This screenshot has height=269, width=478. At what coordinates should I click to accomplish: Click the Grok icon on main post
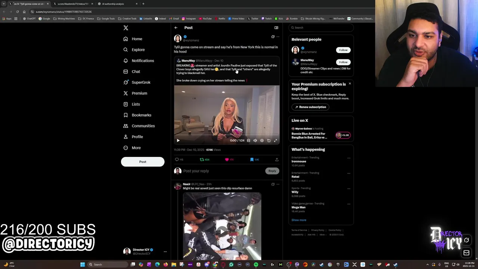(273, 37)
